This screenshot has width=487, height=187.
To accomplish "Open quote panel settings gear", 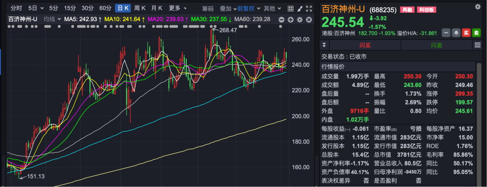I will point(478,7).
